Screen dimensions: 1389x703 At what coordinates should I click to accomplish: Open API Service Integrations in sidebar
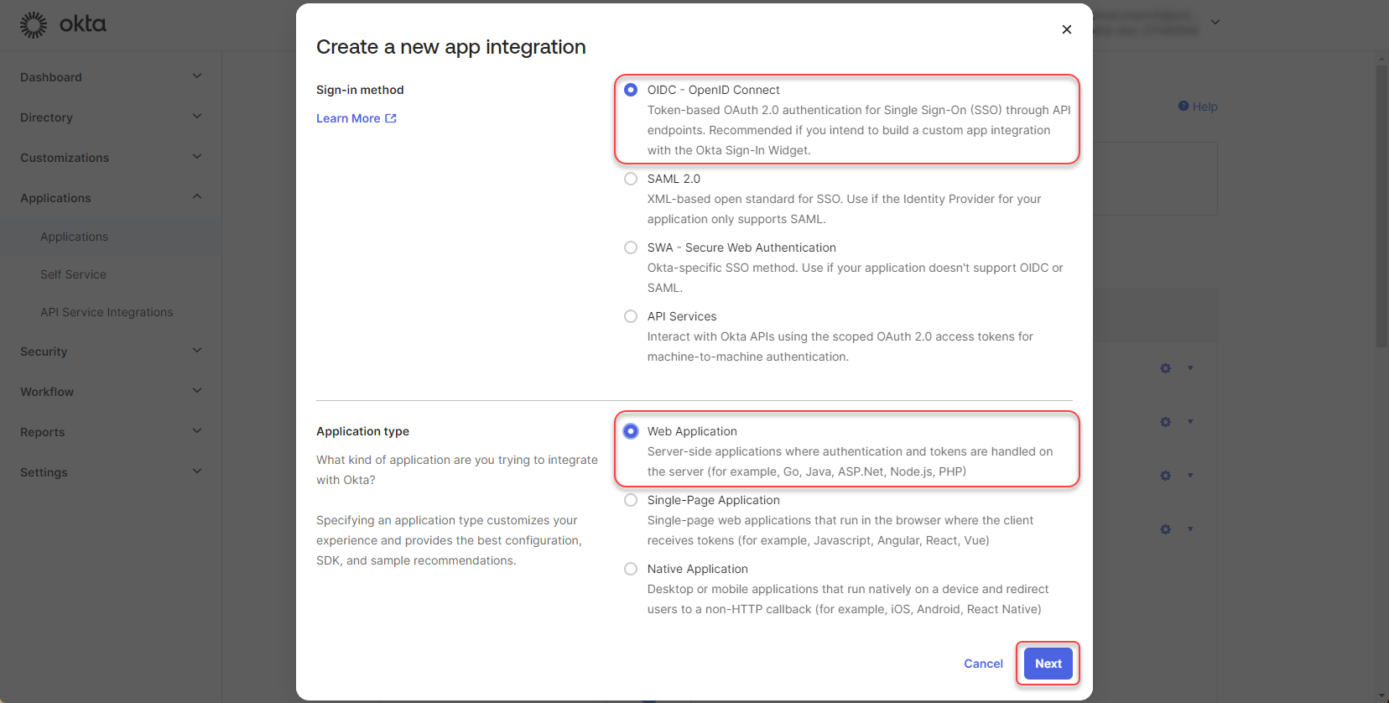click(x=107, y=312)
